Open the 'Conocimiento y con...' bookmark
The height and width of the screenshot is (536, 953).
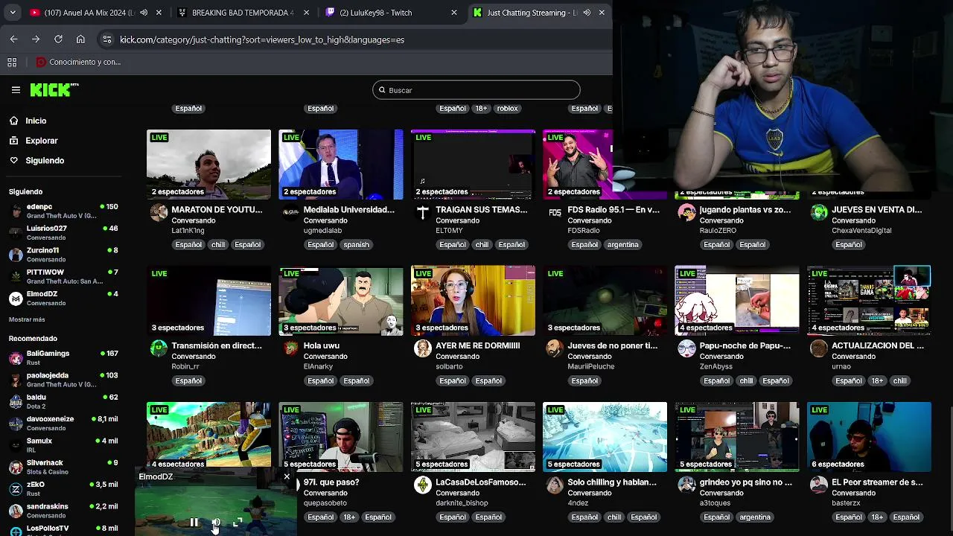pyautogui.click(x=78, y=62)
